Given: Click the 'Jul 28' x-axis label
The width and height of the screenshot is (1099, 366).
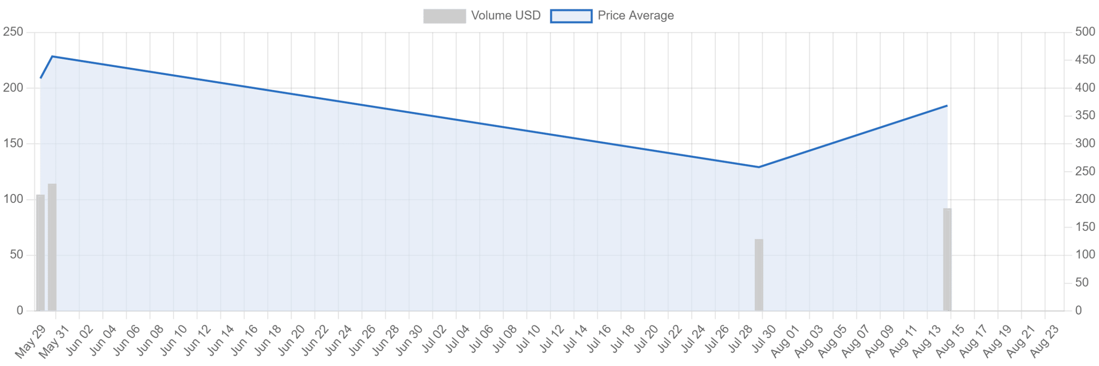Looking at the screenshot, I should (x=741, y=339).
